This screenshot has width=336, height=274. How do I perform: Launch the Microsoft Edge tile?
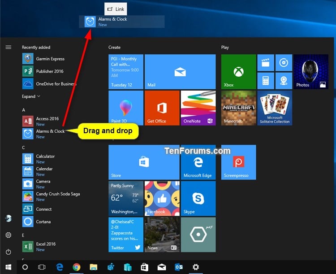(198, 162)
